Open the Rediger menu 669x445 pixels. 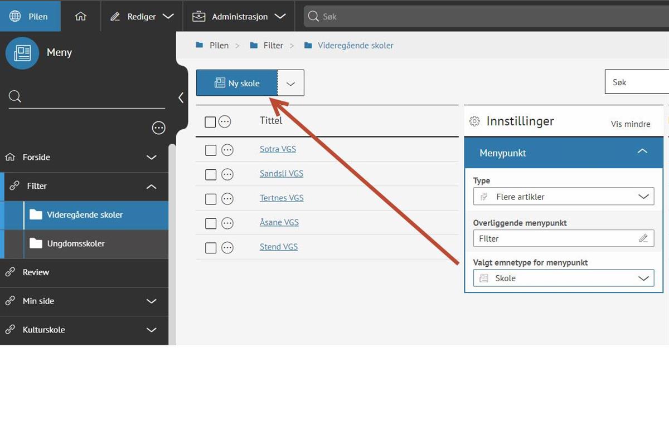142,16
